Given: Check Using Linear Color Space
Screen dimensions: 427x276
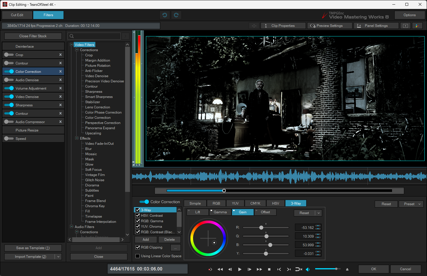Looking at the screenshot, I should (138, 256).
